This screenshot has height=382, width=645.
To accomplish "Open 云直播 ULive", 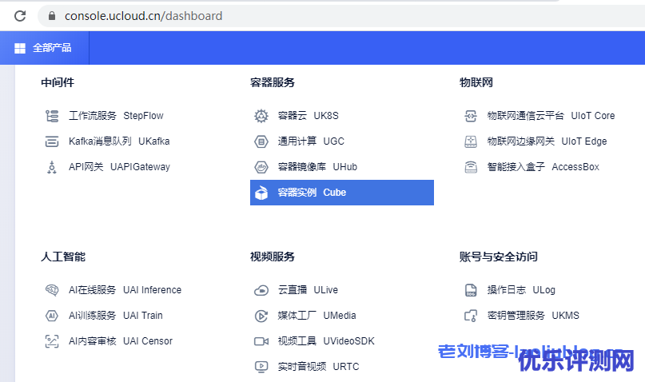I will [x=308, y=290].
